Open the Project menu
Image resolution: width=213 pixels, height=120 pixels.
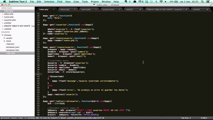point(95,2)
